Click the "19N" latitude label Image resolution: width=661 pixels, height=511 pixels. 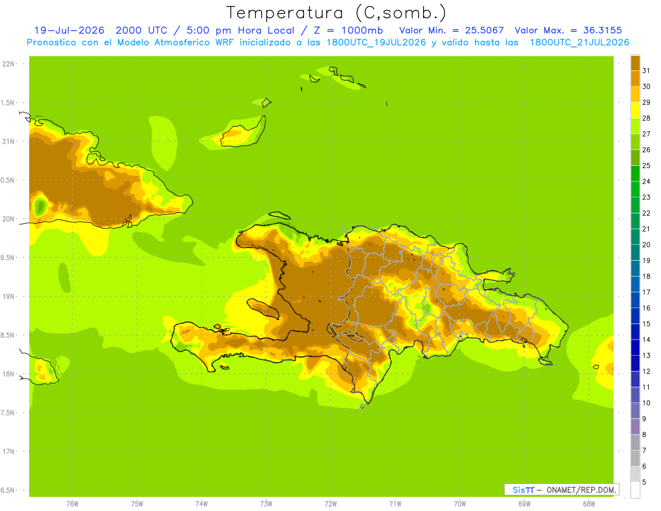[8, 297]
